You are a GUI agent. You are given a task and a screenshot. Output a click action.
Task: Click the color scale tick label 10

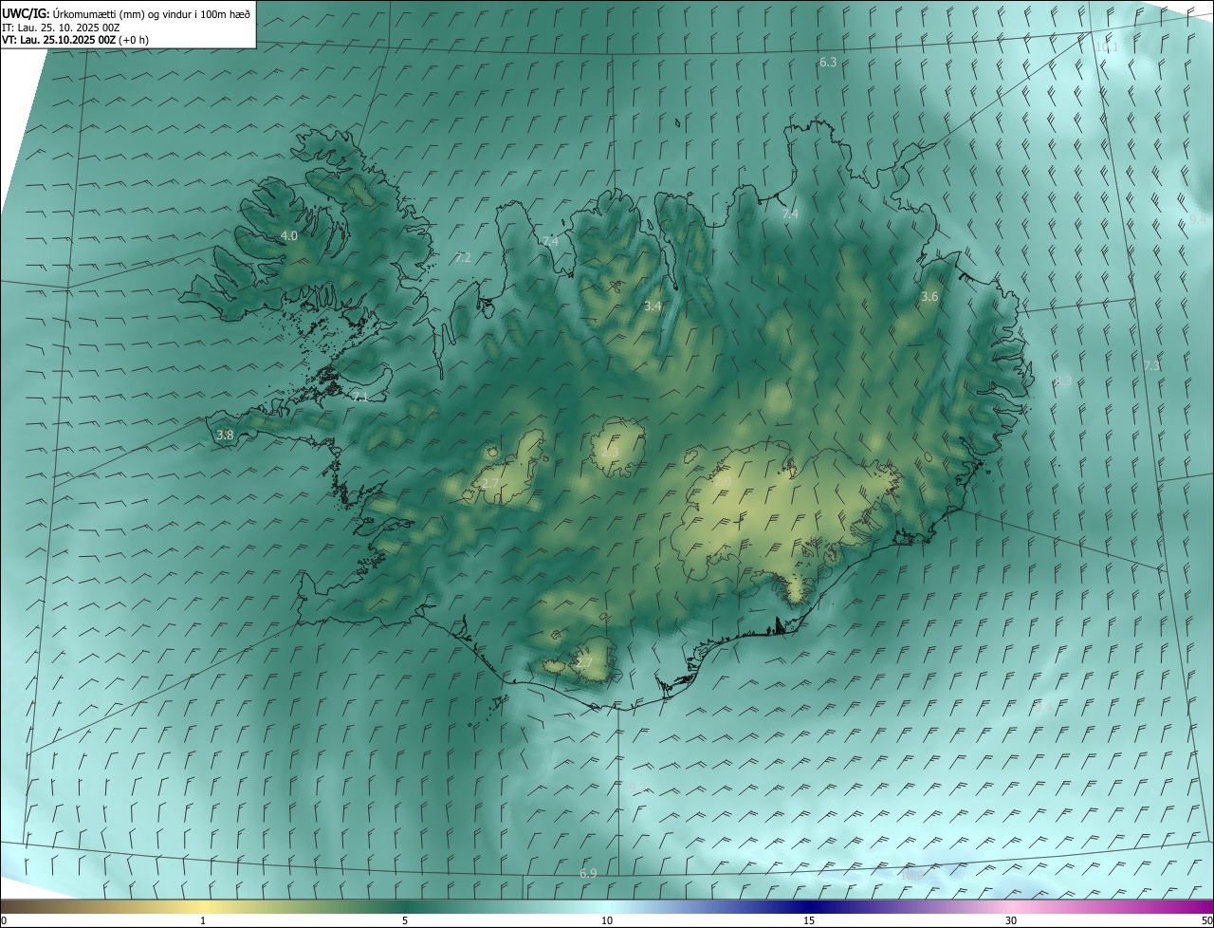(x=607, y=920)
